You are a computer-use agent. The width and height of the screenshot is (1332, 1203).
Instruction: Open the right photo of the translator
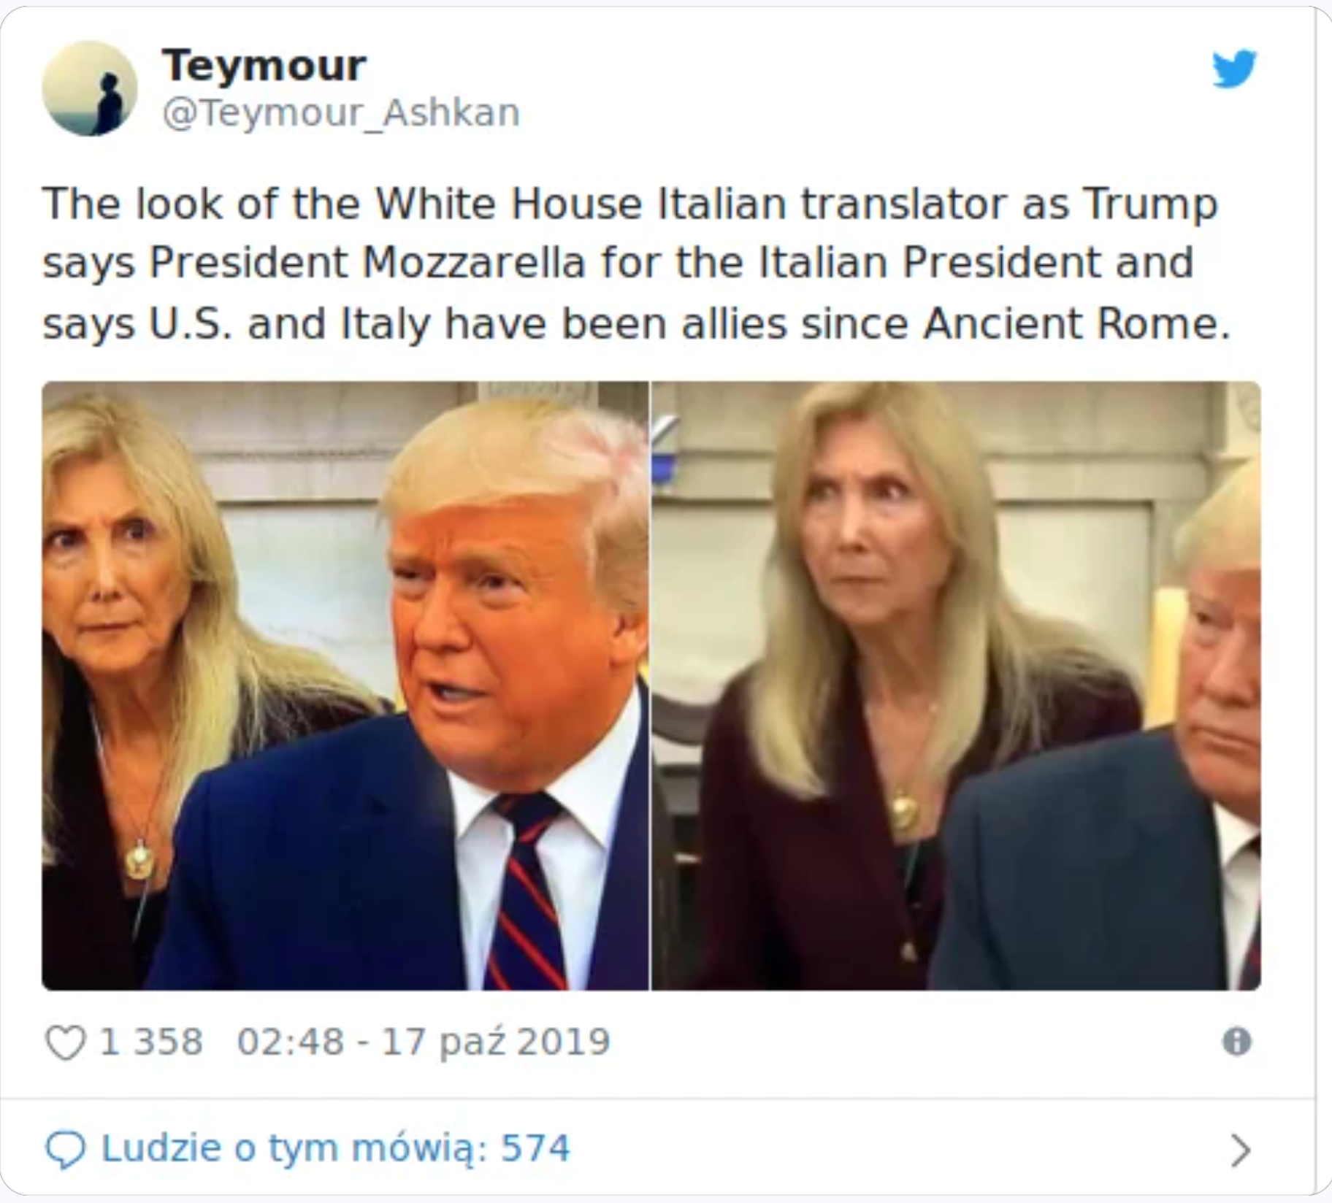pos(956,685)
